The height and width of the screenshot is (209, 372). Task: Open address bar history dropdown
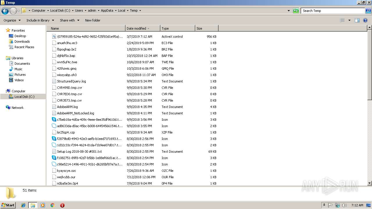coord(289,11)
